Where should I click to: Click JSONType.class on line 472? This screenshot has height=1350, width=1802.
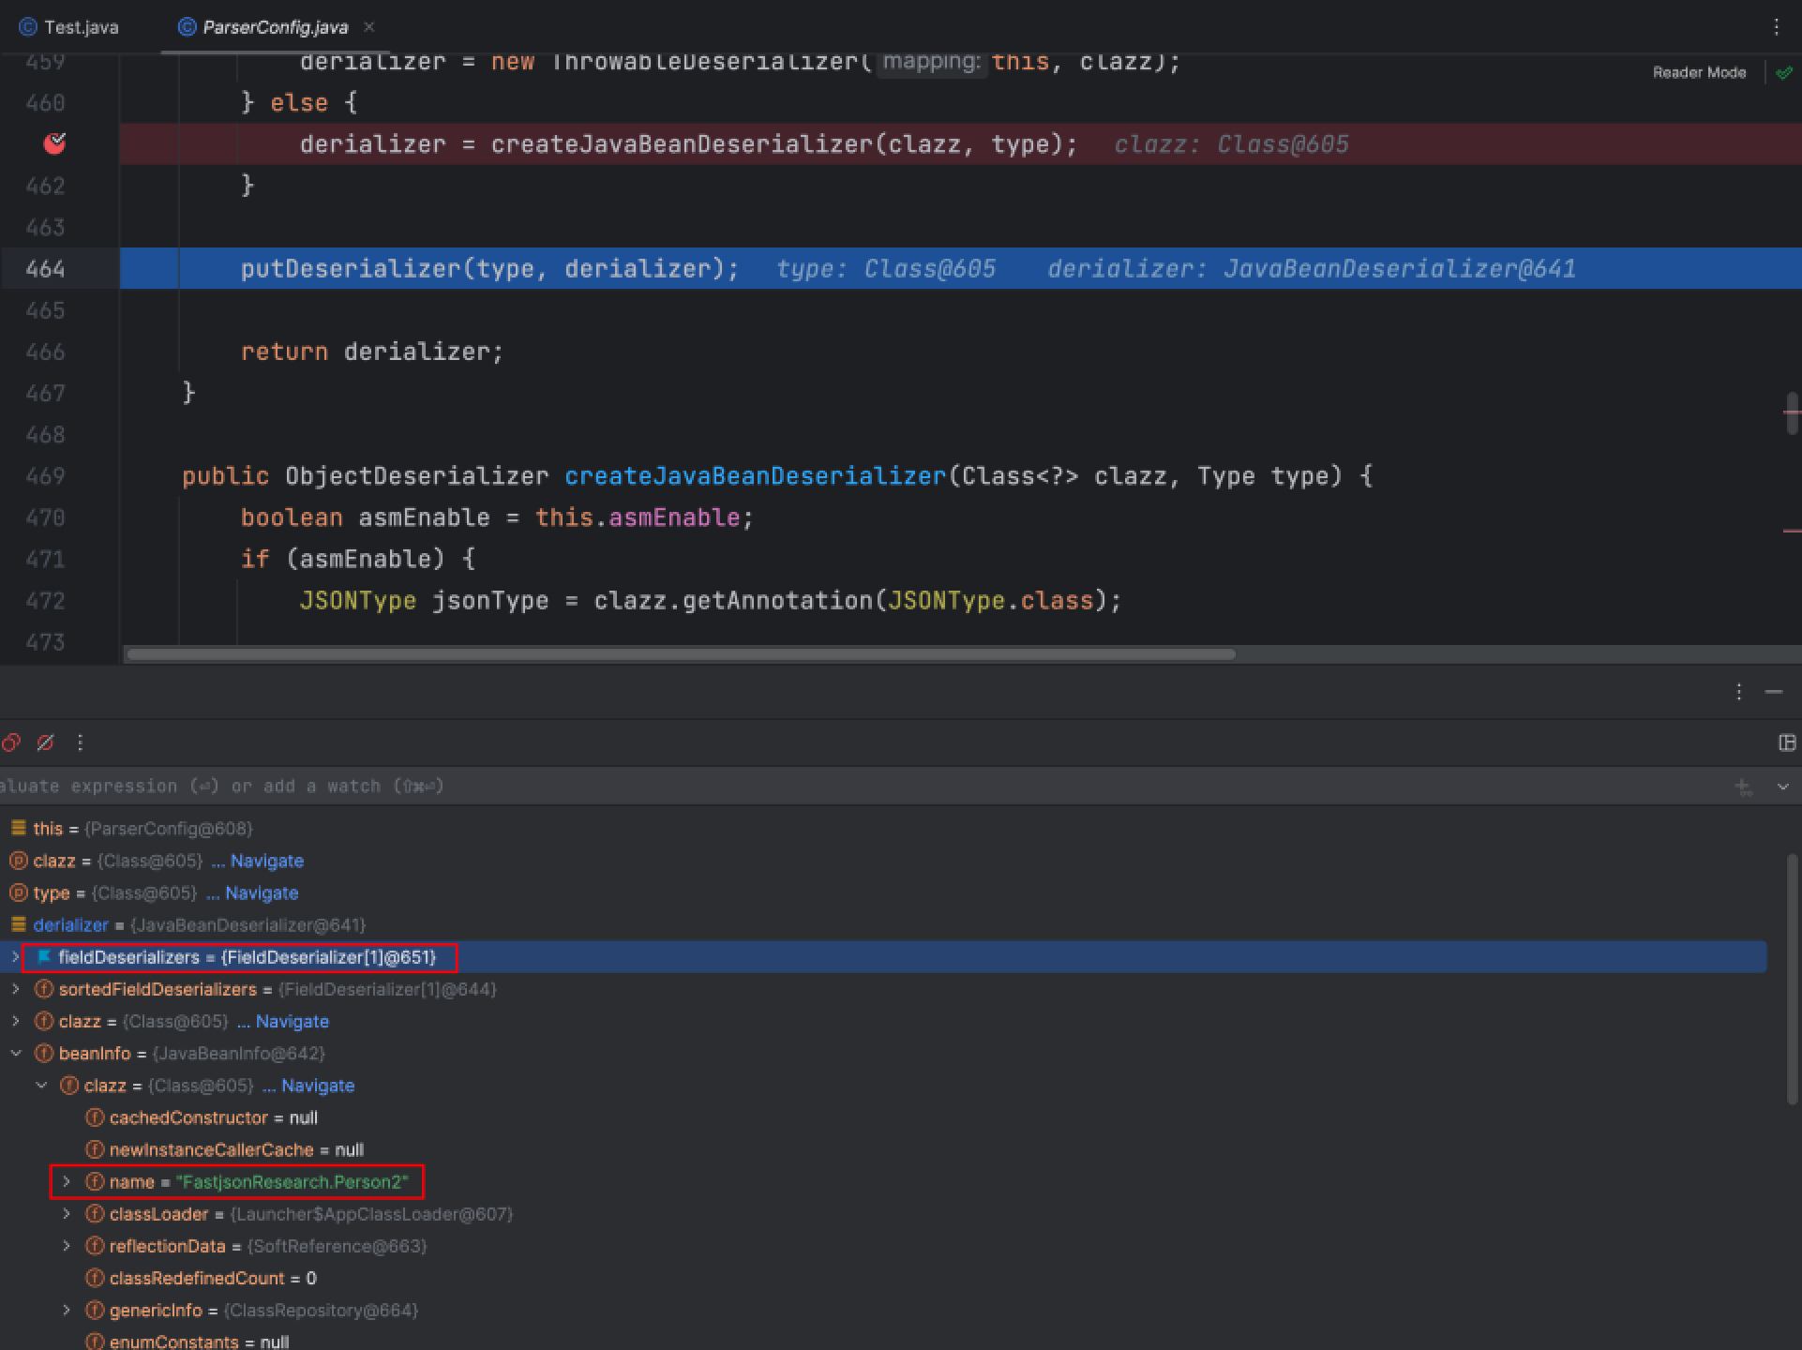coord(990,601)
